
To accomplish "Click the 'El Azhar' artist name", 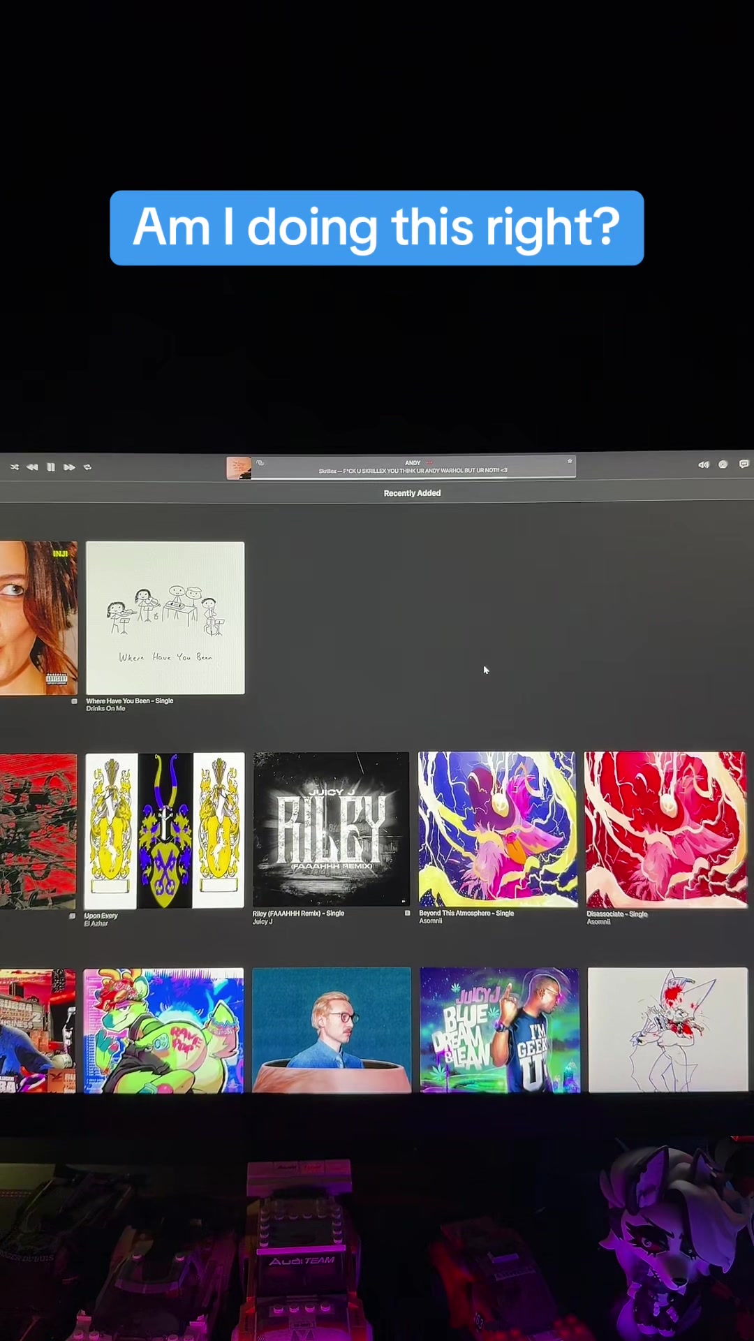I will 96,923.
